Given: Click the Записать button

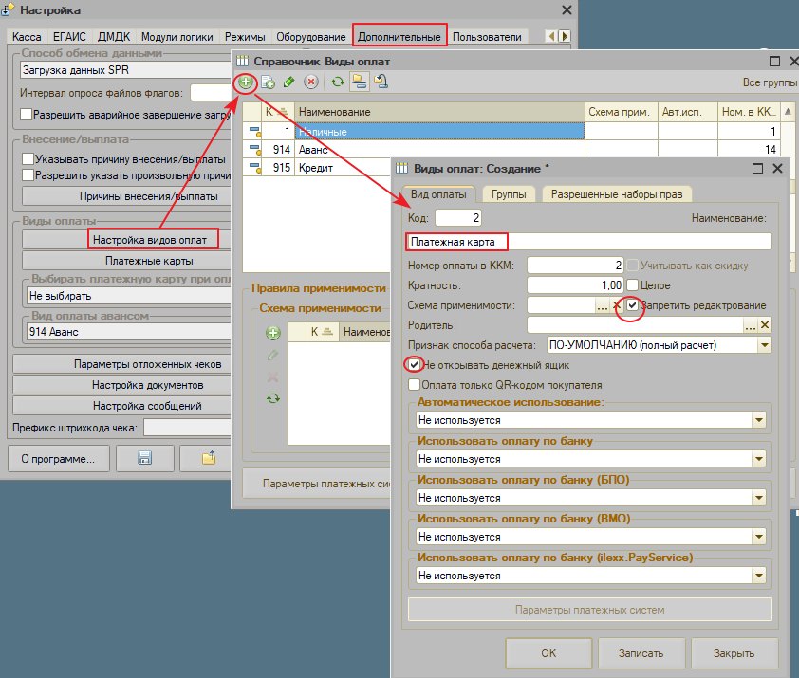Looking at the screenshot, I should tap(641, 653).
